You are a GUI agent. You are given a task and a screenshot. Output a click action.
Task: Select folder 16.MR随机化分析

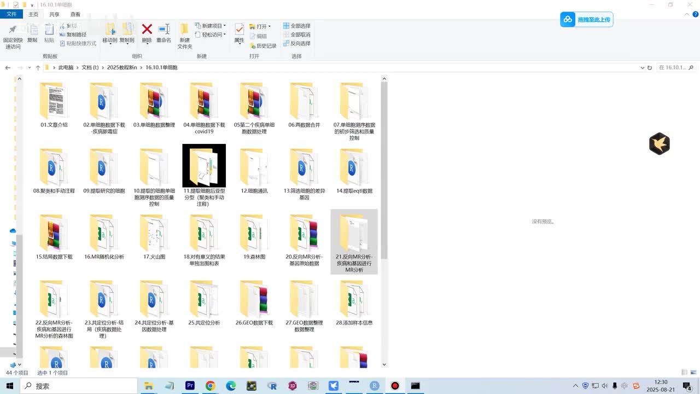[x=104, y=237]
